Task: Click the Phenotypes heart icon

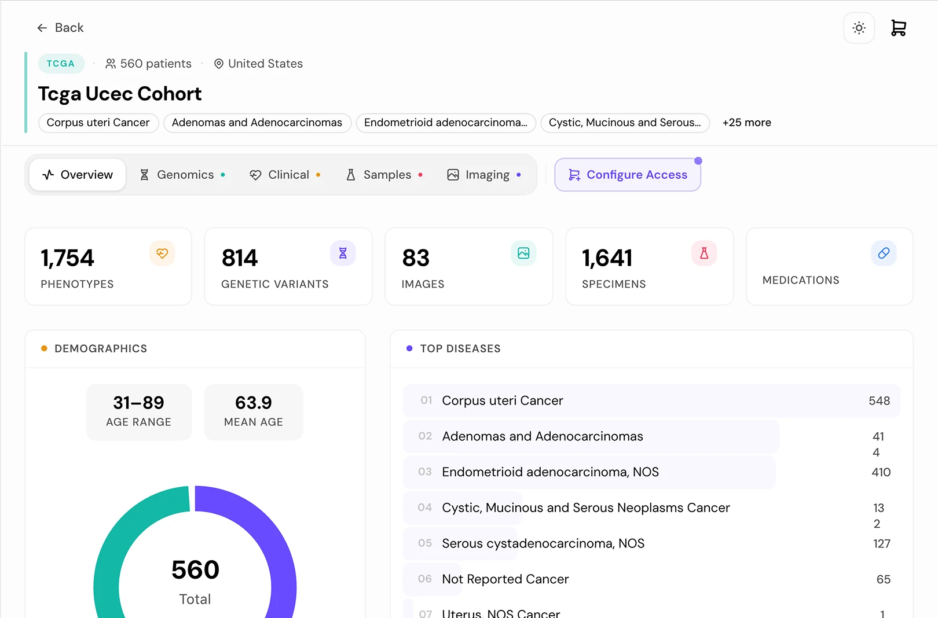Action: pos(162,253)
